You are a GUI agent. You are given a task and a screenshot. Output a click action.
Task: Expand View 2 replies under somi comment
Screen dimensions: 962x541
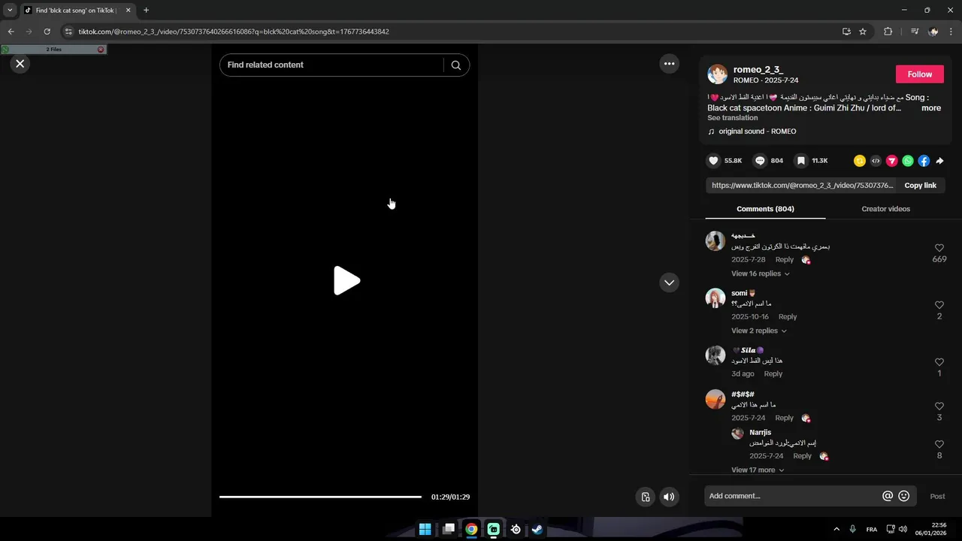click(x=759, y=331)
